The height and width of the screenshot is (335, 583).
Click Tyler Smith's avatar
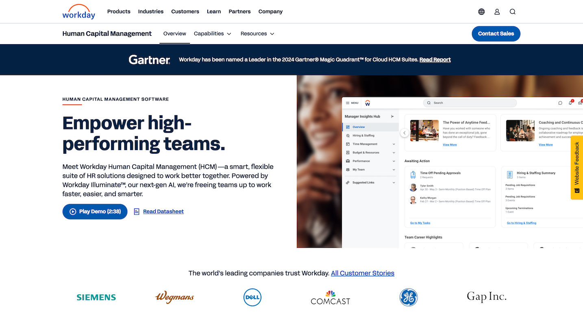pyautogui.click(x=413, y=187)
